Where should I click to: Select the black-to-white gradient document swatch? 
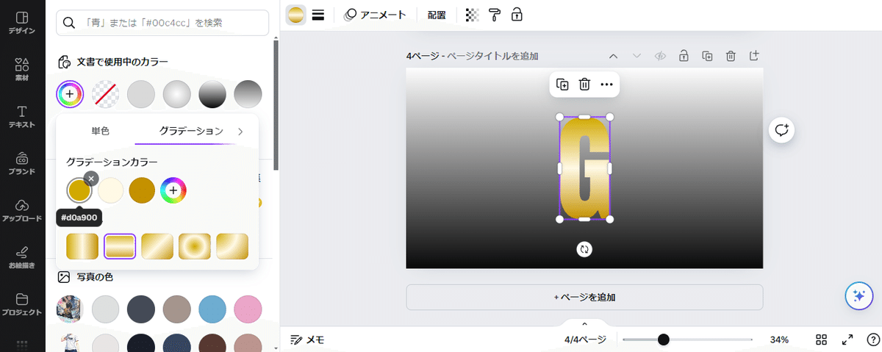click(212, 94)
